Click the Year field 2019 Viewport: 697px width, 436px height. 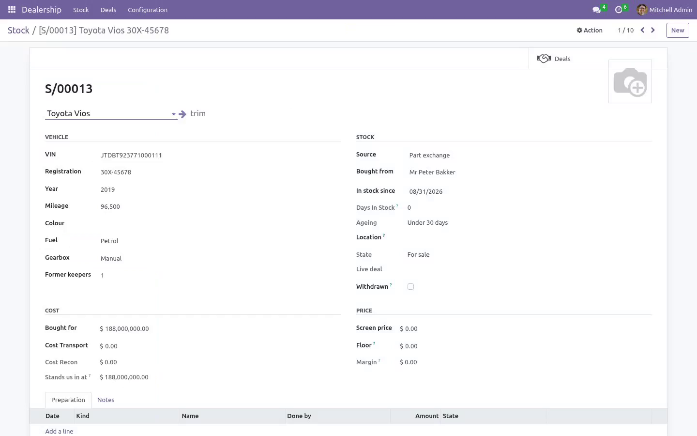tap(219, 190)
